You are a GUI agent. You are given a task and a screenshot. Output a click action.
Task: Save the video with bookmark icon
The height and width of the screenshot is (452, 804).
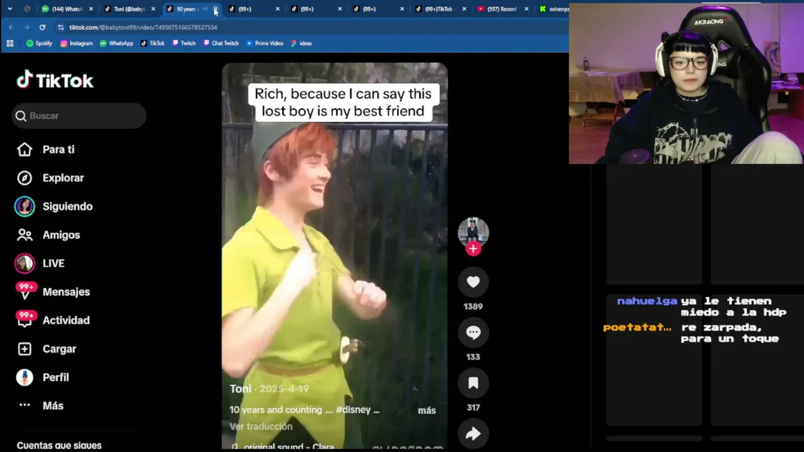tap(473, 384)
